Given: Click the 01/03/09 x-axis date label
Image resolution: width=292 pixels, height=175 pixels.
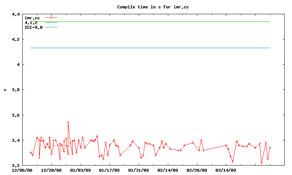Looking at the screenshot, I should tap(81, 170).
